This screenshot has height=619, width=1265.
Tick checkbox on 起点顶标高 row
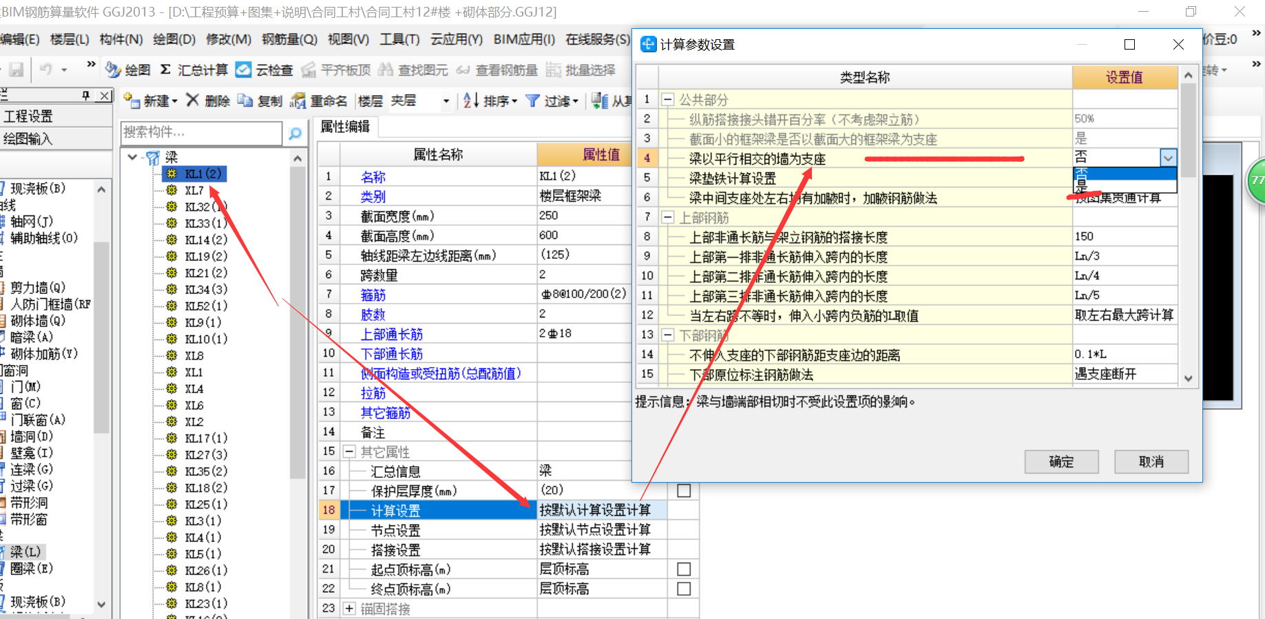tap(684, 569)
